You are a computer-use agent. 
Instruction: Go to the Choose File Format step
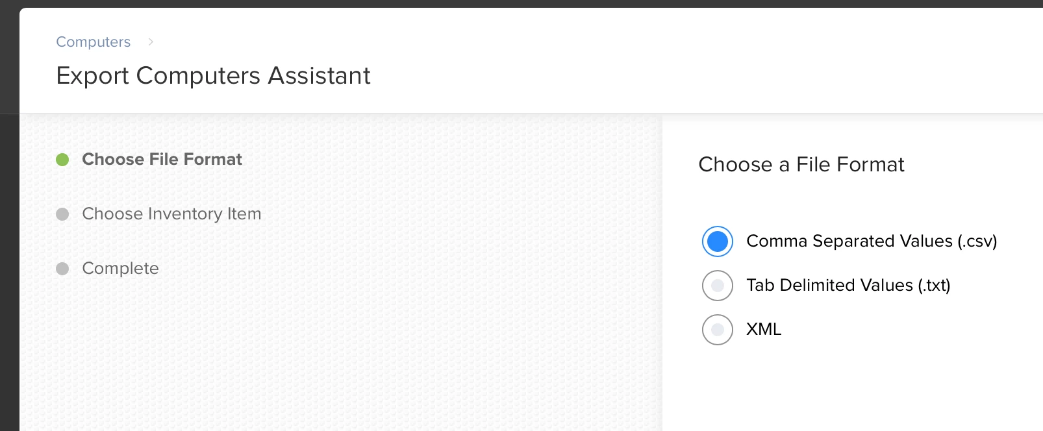(x=162, y=159)
